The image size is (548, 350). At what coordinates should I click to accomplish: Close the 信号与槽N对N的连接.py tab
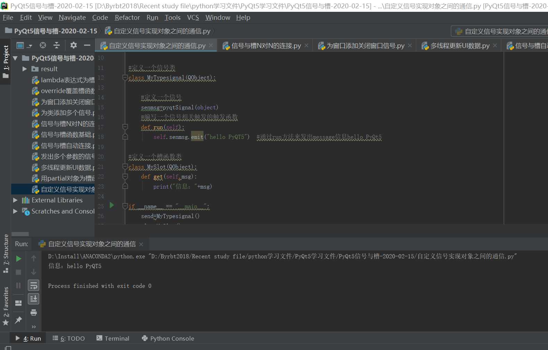tap(306, 45)
